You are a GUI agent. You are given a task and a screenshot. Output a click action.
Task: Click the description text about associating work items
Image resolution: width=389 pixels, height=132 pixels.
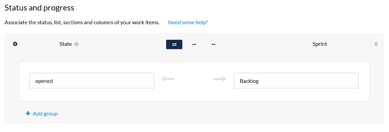coord(82,23)
